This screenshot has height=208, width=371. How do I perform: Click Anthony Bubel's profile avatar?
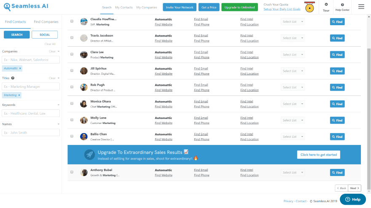(x=84, y=172)
